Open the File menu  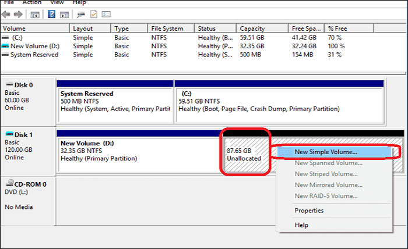point(9,3)
